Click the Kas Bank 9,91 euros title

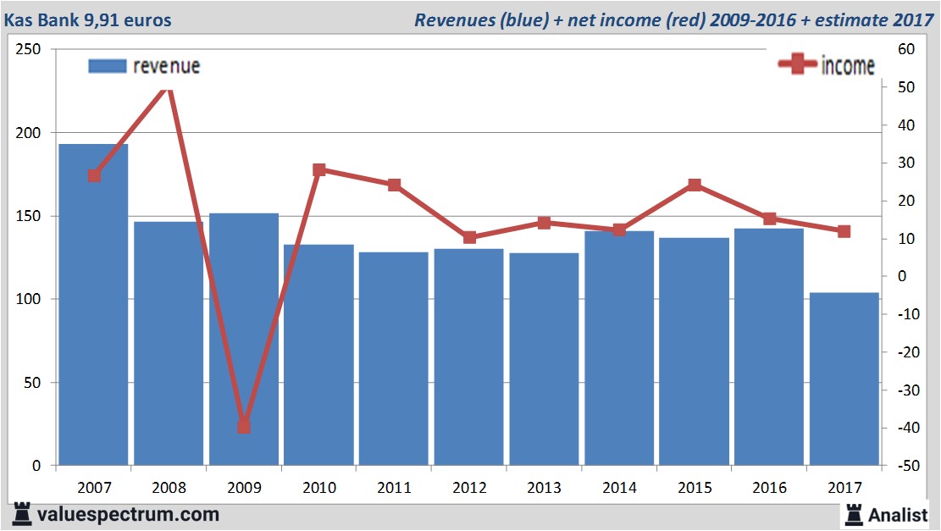(89, 19)
